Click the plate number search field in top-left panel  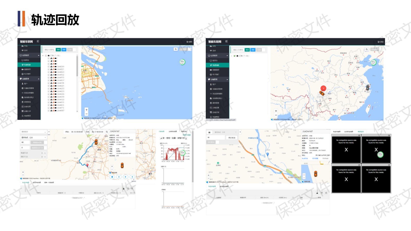pyautogui.click(x=49, y=50)
